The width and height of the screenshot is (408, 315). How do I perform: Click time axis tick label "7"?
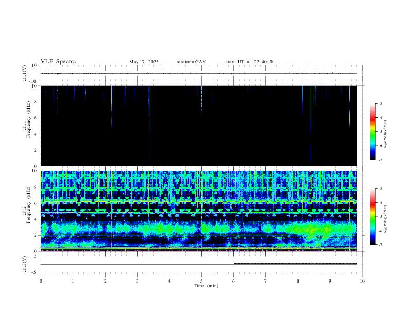click(x=266, y=281)
